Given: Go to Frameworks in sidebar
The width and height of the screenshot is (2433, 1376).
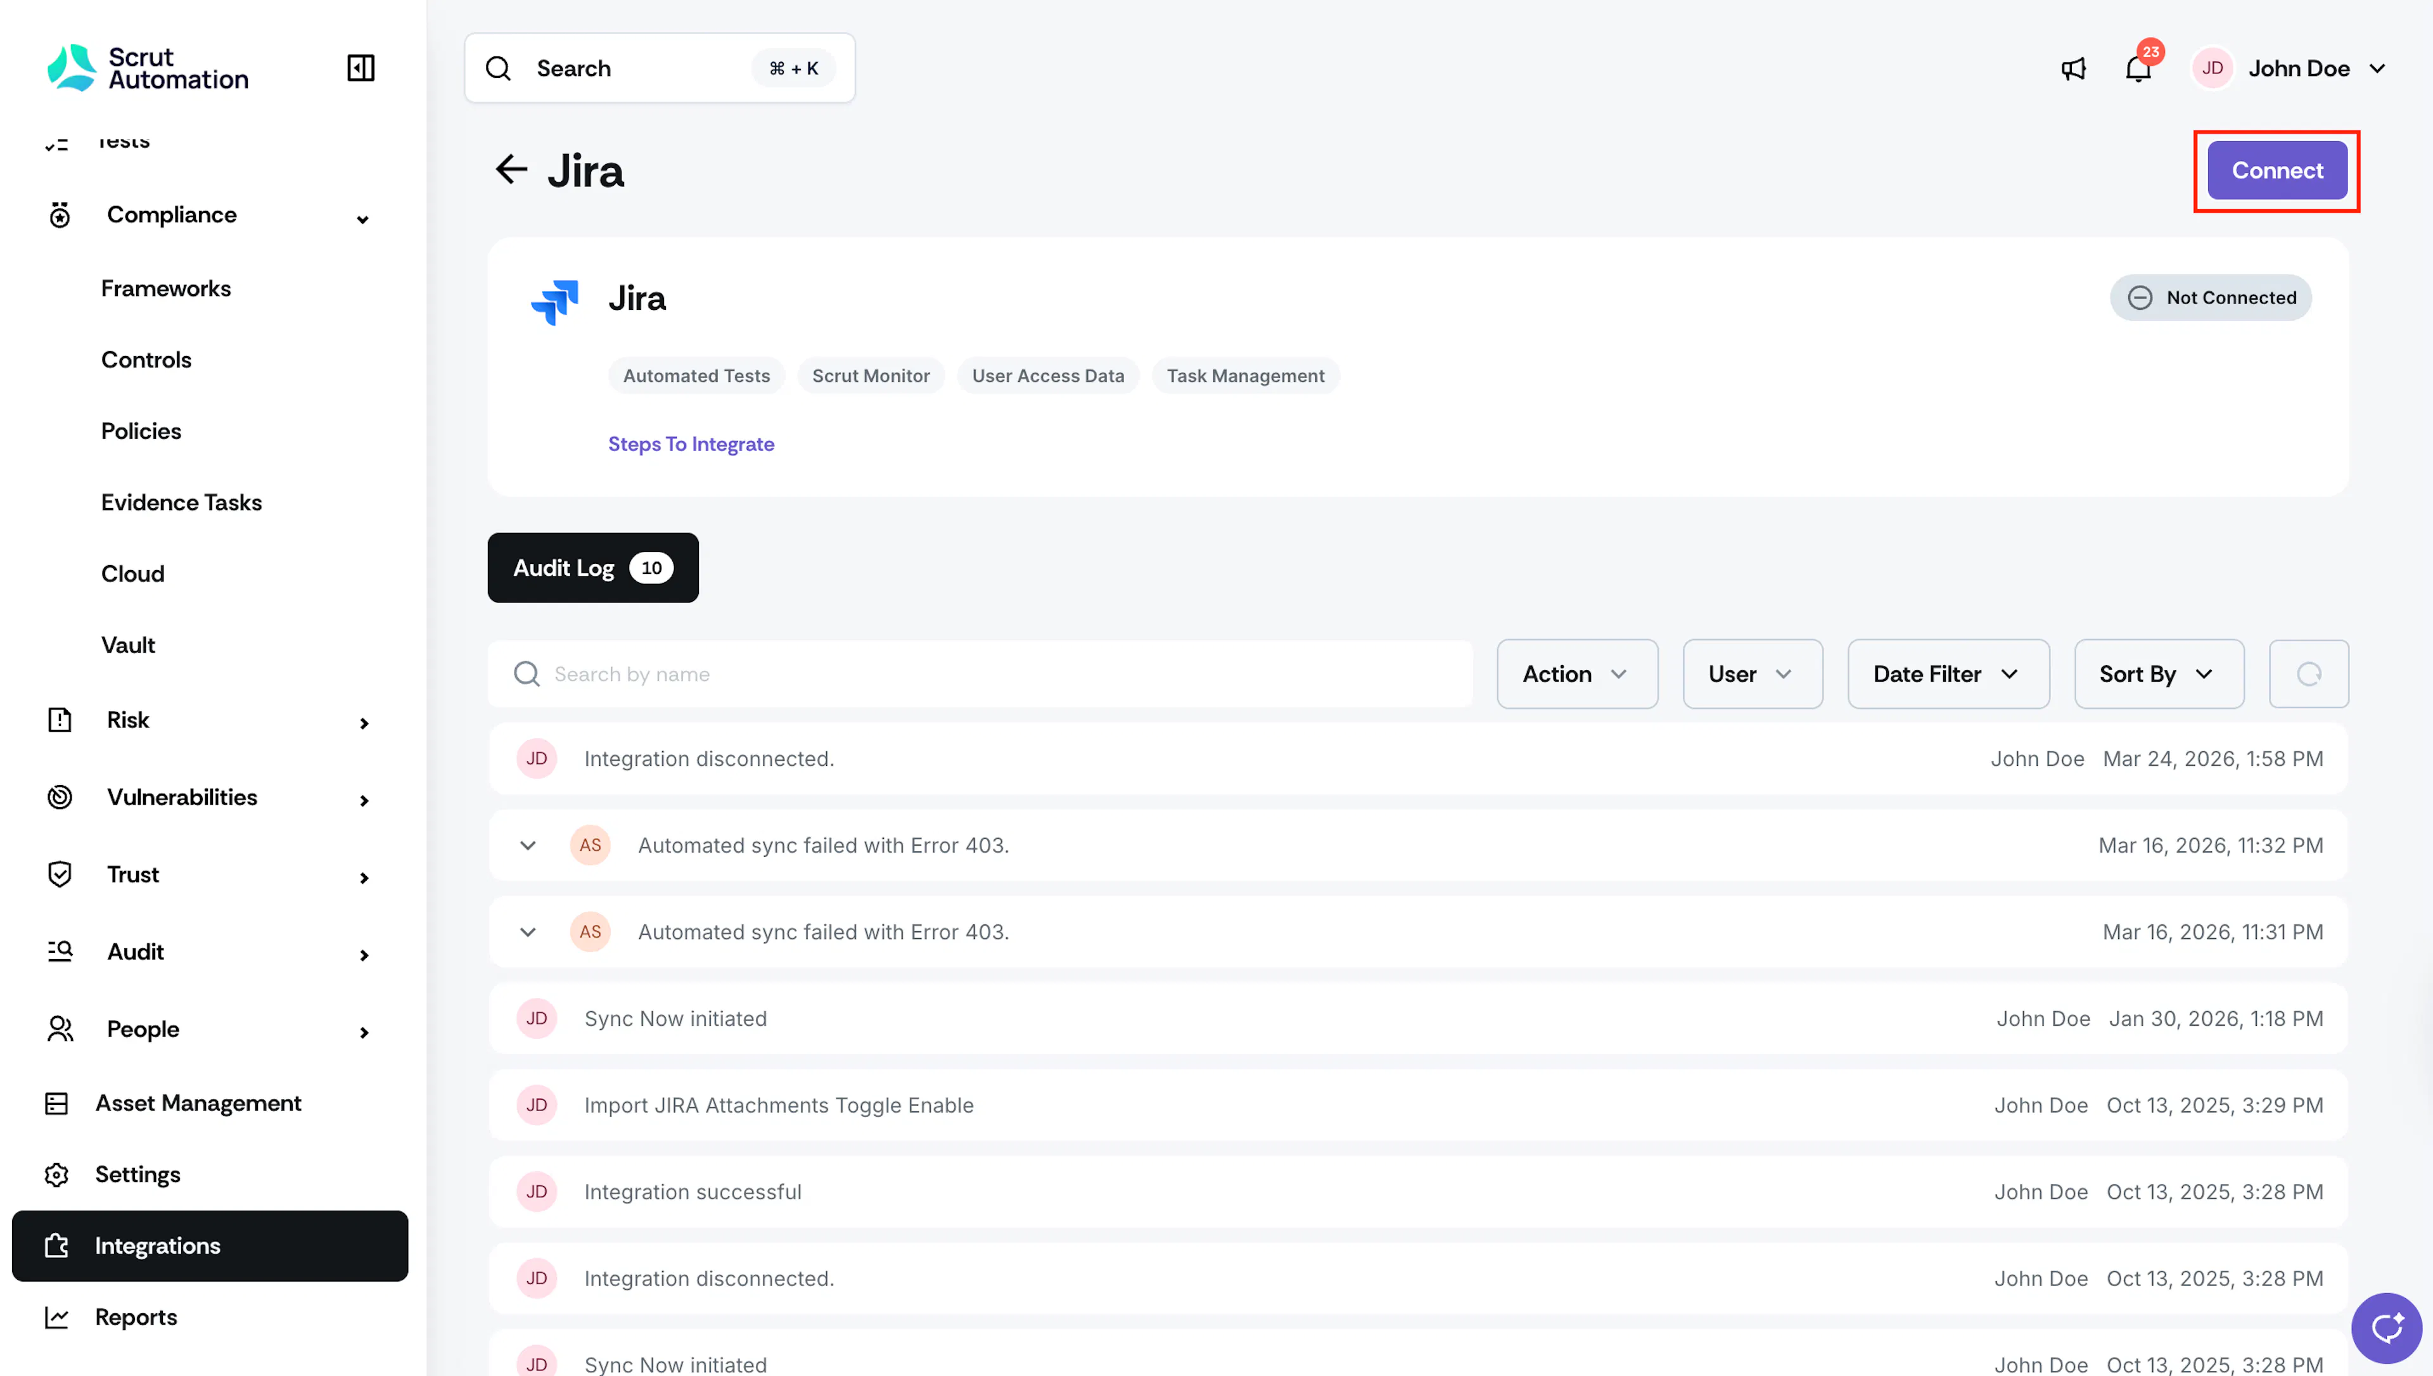Looking at the screenshot, I should click(x=165, y=288).
